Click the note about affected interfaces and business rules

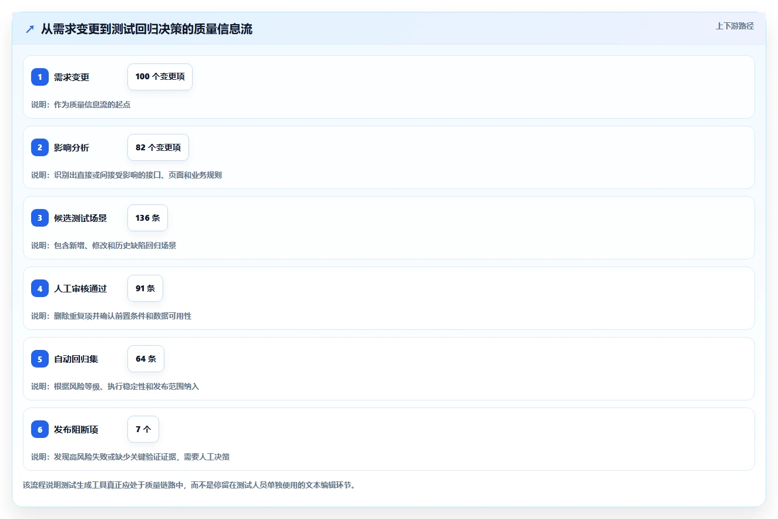pyautogui.click(x=126, y=175)
